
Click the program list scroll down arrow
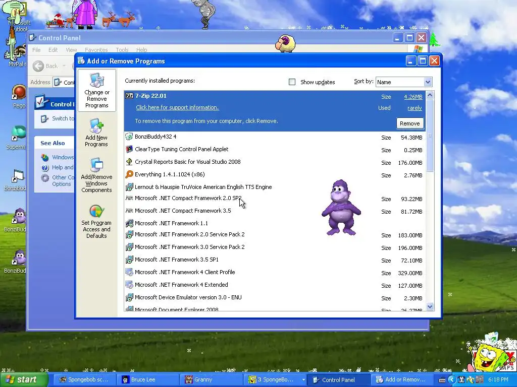click(x=430, y=307)
